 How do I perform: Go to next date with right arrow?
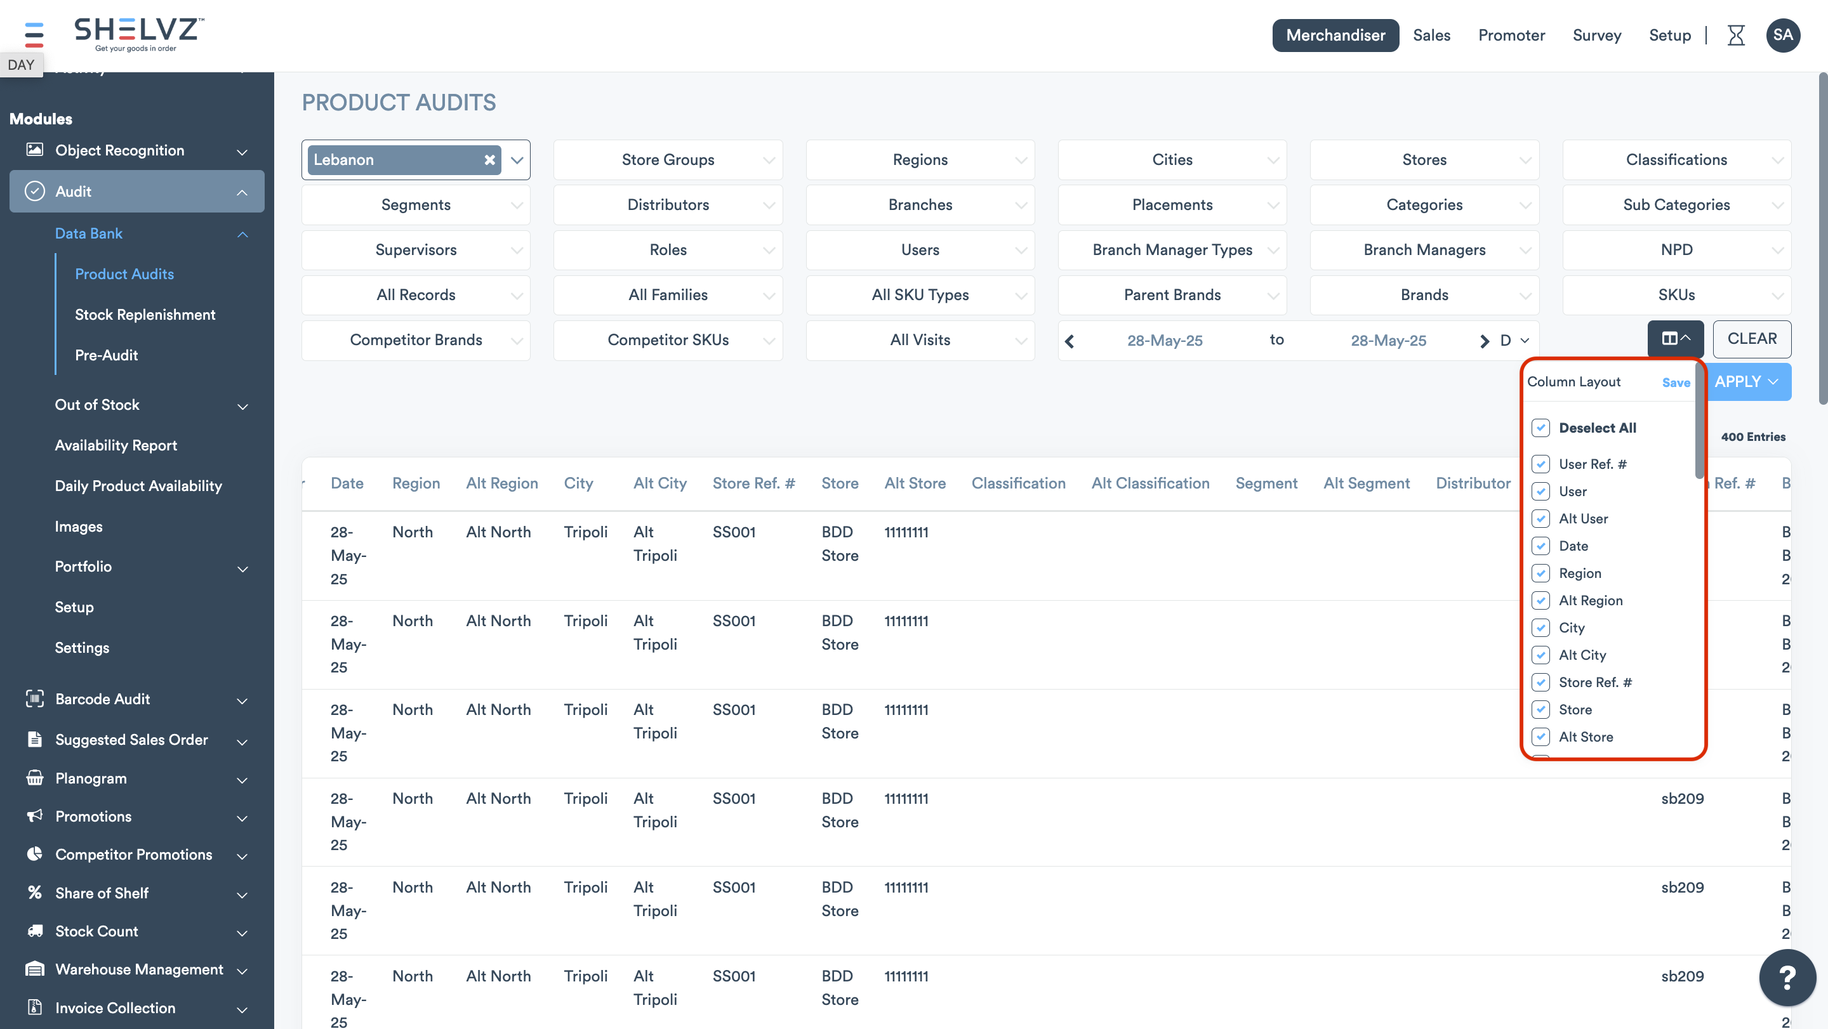[1484, 341]
